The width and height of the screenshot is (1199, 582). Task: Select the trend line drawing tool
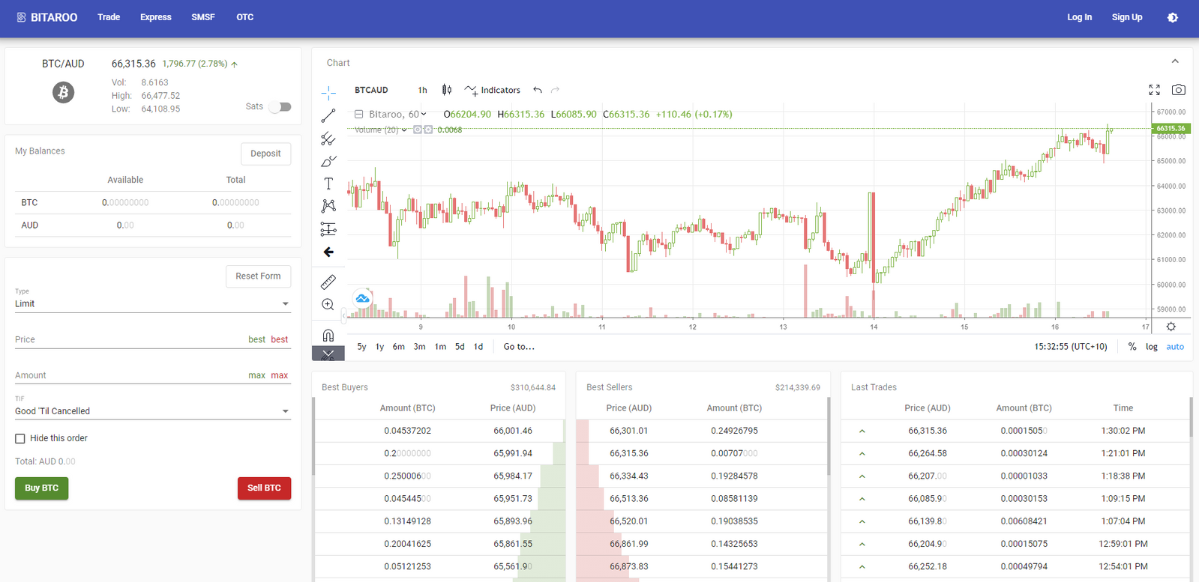point(328,115)
